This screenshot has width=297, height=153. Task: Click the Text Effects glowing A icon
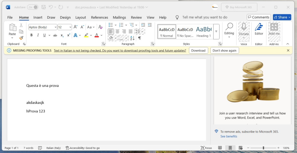[x=75, y=35]
